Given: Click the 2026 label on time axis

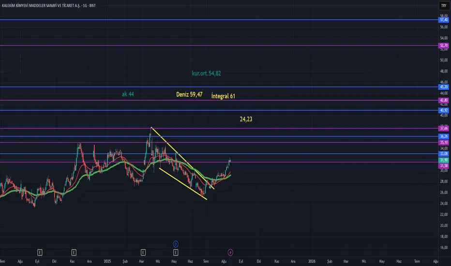Looking at the screenshot, I should coord(312,261).
